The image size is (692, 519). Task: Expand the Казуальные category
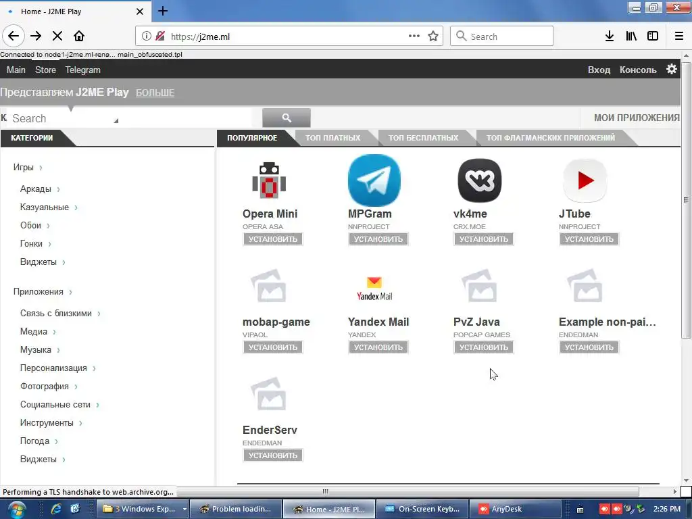[49, 207]
